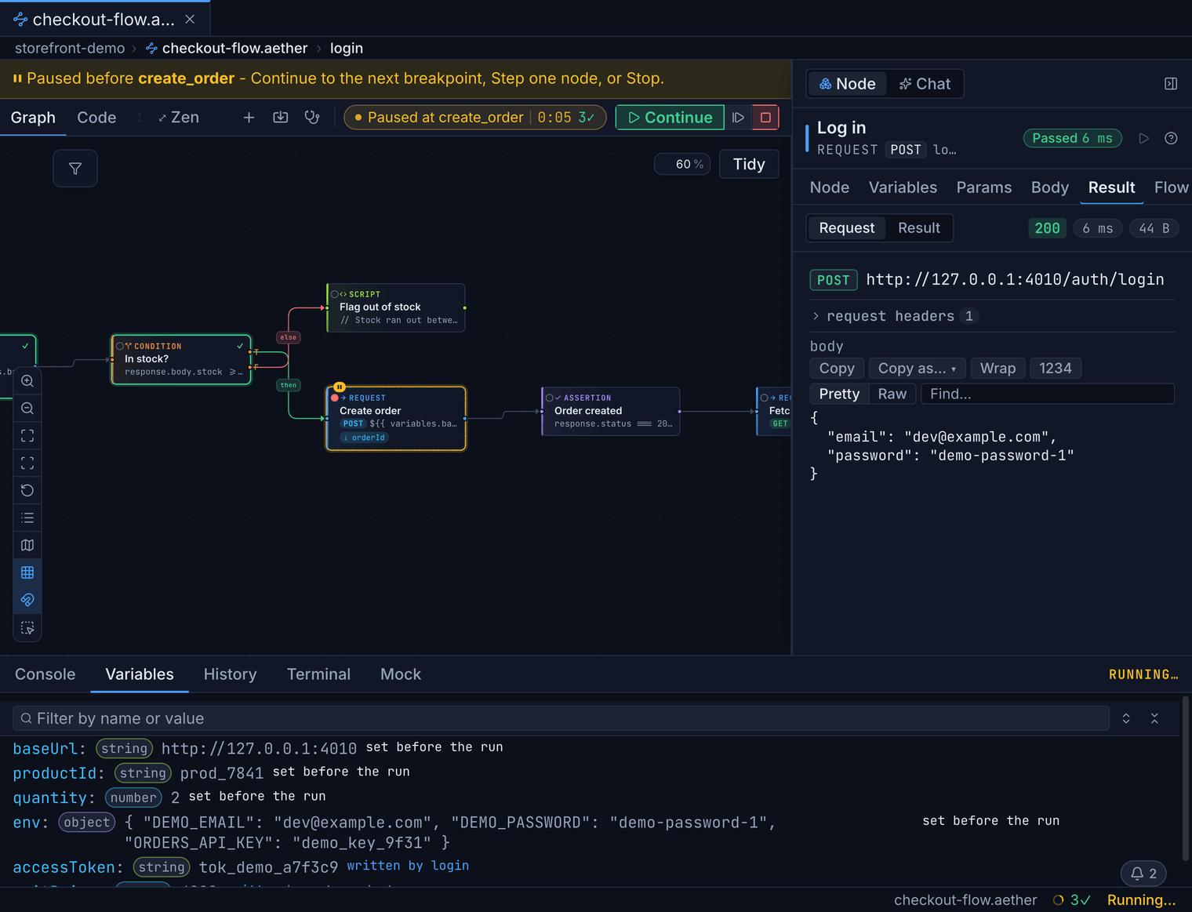This screenshot has width=1192, height=912.
Task: Close the checkout-flow.aether editor tab
Action: click(x=190, y=19)
